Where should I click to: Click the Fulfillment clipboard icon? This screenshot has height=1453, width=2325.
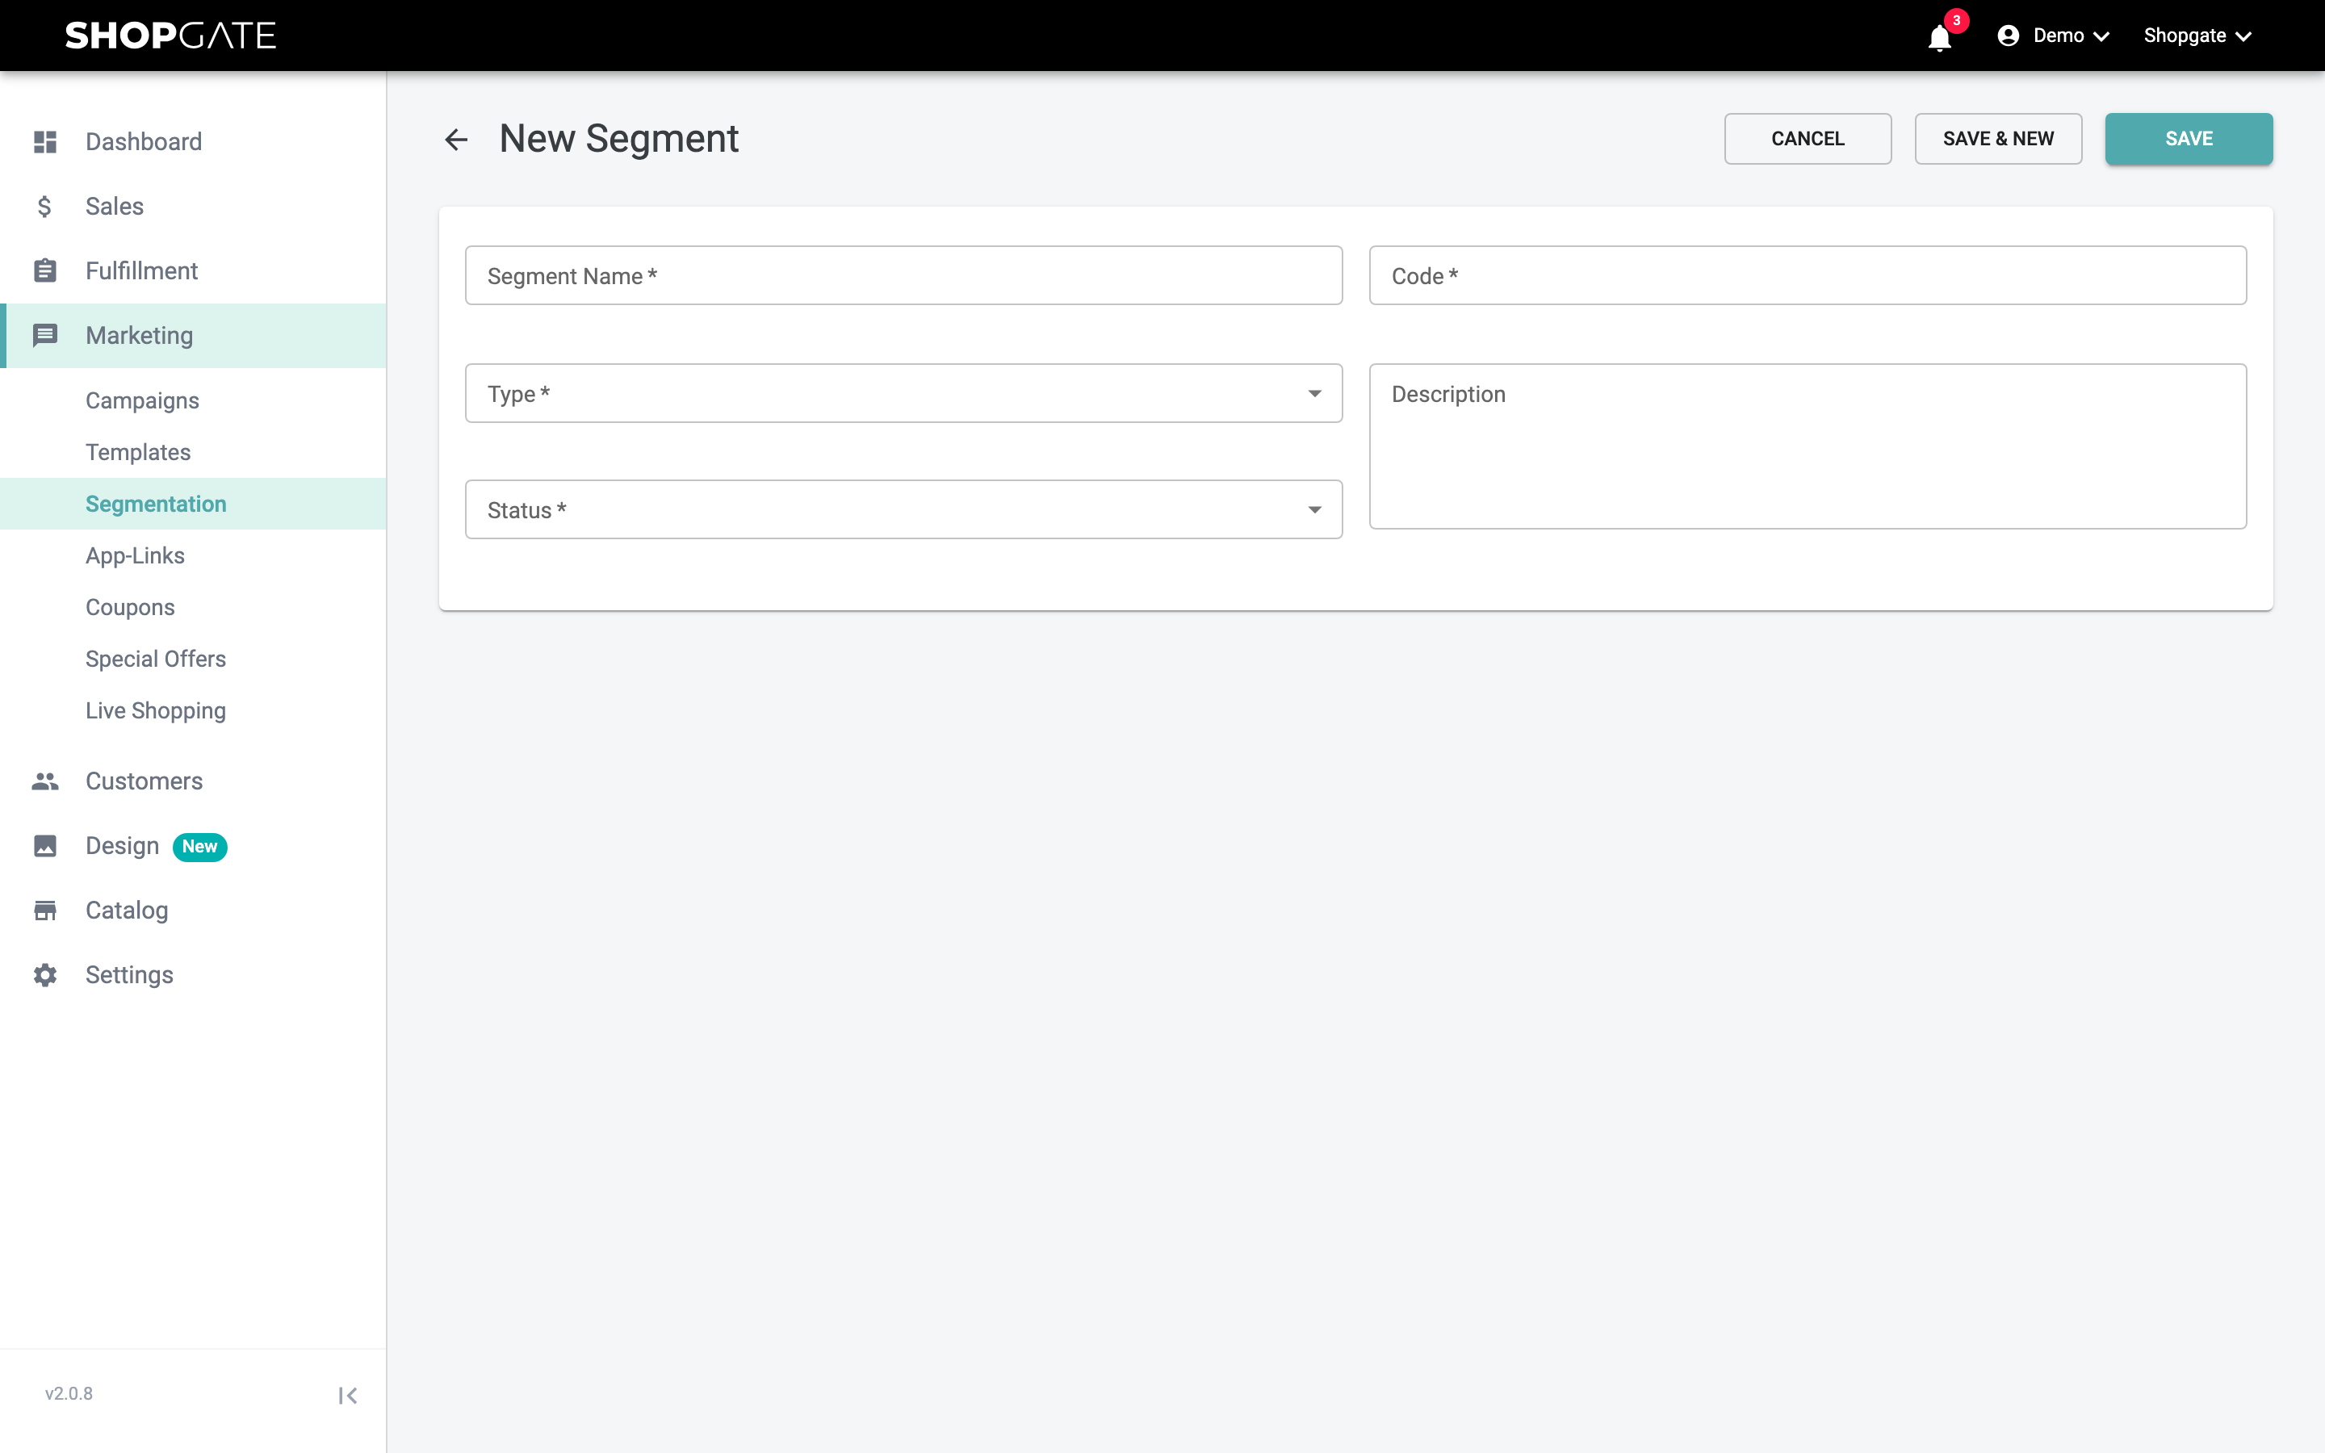click(45, 270)
